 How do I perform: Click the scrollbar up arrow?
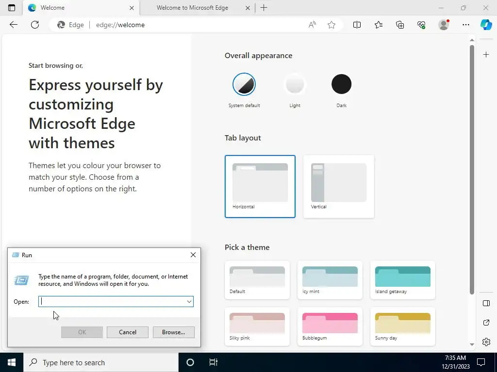(x=472, y=40)
